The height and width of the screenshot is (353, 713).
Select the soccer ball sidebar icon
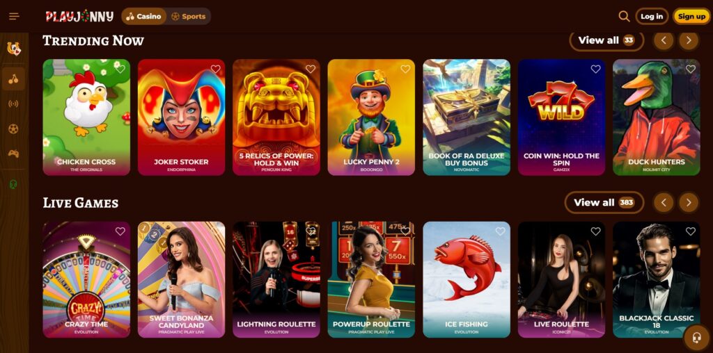14,129
